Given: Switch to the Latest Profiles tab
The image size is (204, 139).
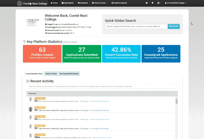Looking at the screenshot, I should tap(51, 74).
